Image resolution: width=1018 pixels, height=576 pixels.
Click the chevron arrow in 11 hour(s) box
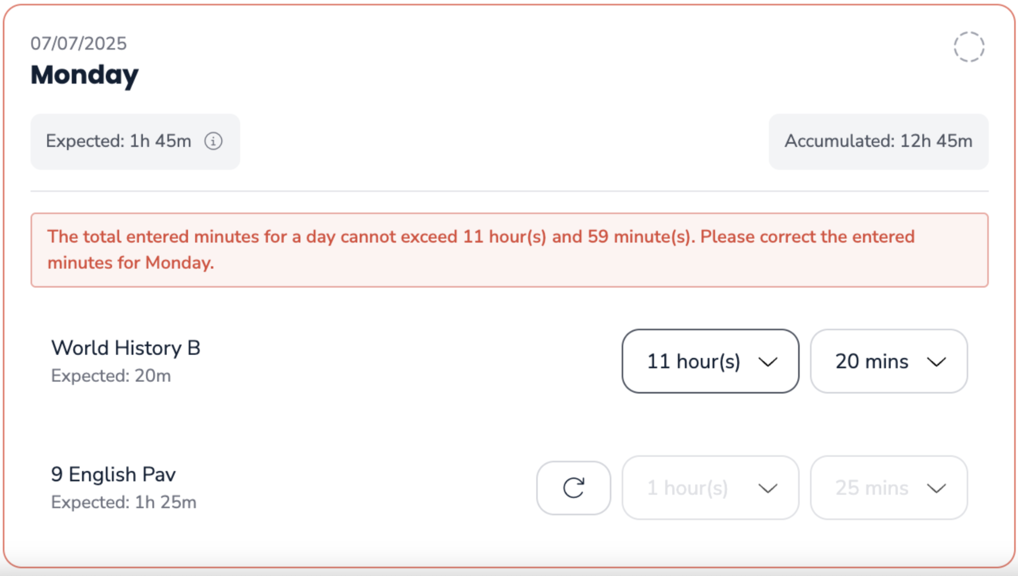768,362
